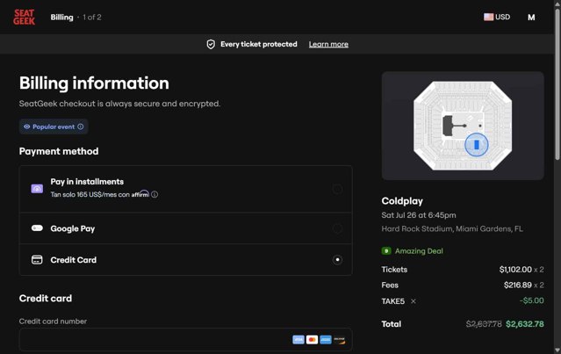Click the Mastercard logo
Screen dimensions: 561x354
point(312,340)
